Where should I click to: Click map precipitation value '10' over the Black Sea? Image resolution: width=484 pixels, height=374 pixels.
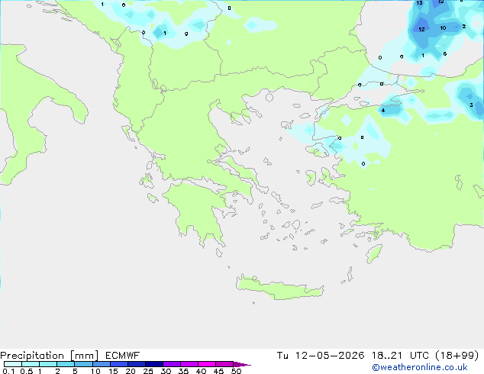tap(443, 27)
